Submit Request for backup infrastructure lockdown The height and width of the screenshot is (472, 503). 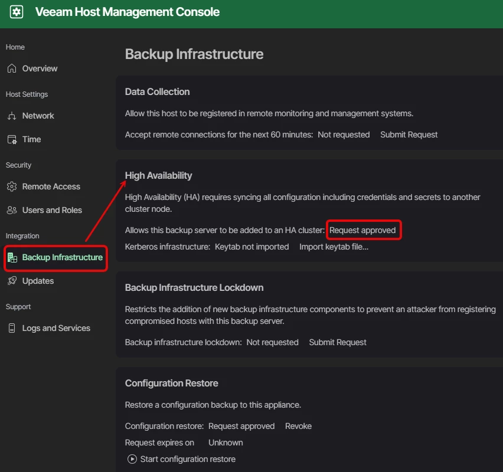(x=338, y=342)
